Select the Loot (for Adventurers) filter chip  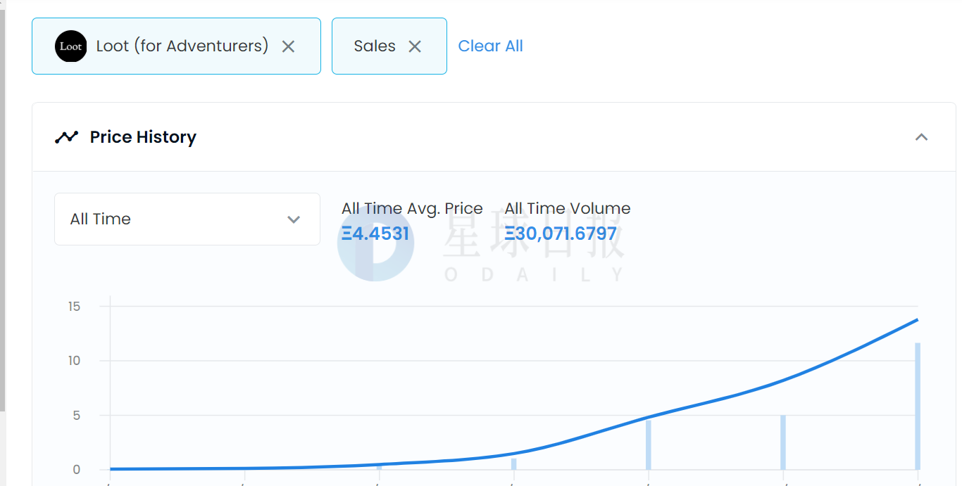[176, 46]
